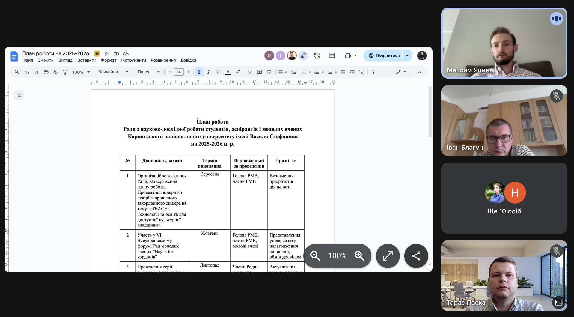The height and width of the screenshot is (317, 574).
Task: Open the paragraph style dropdown Звичайний
Action: click(x=113, y=72)
